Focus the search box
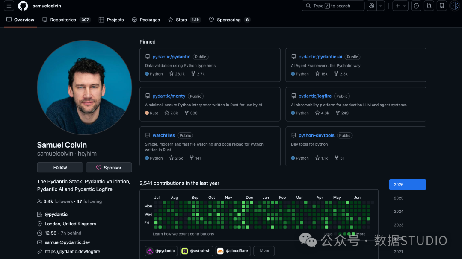This screenshot has height=259, width=462. coord(333,6)
